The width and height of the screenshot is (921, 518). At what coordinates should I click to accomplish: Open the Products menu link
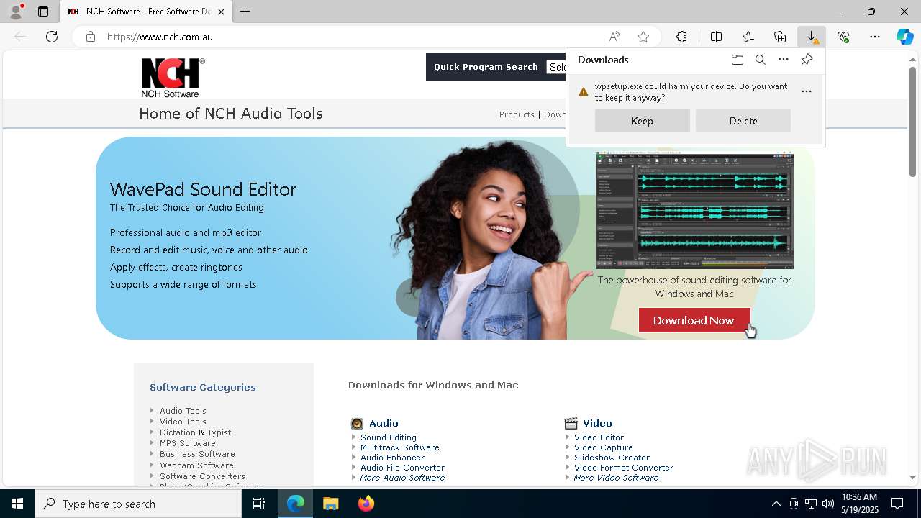[517, 114]
